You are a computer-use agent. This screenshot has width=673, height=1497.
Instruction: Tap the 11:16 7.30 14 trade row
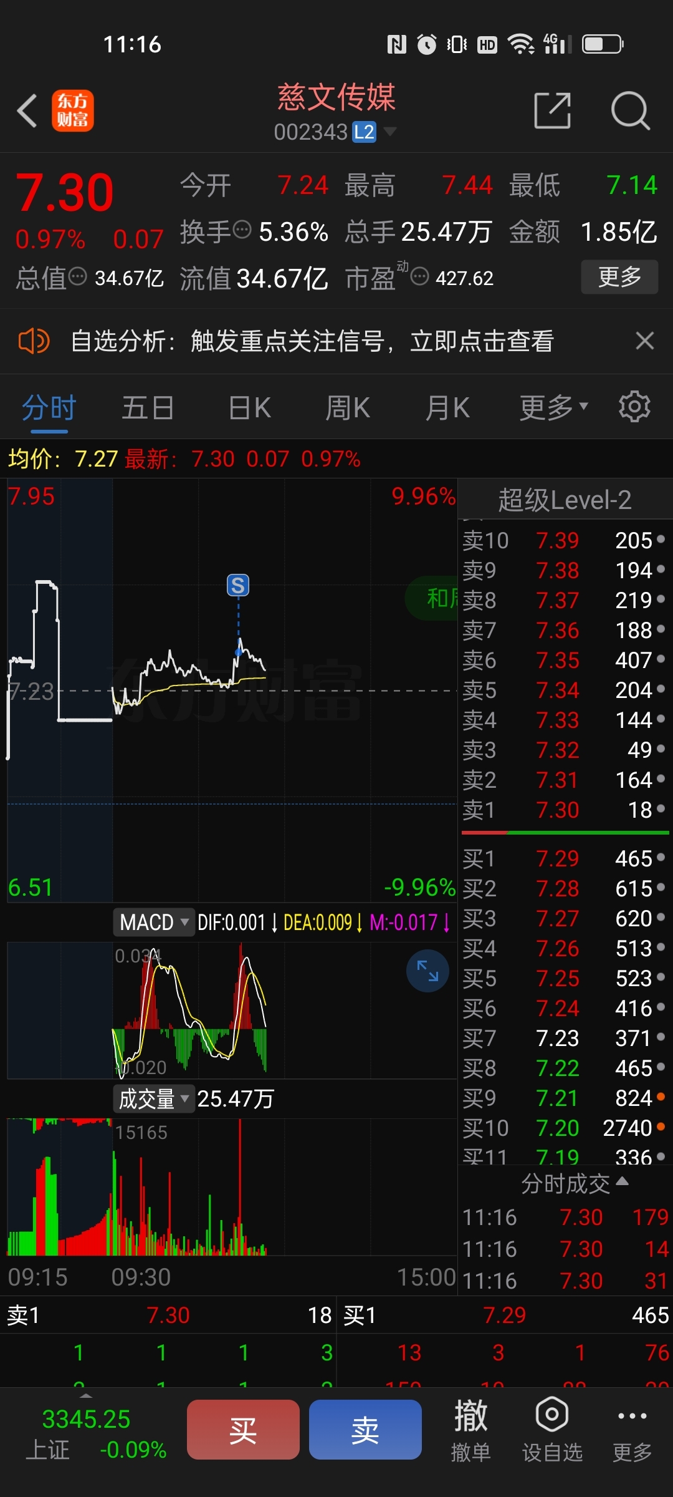(566, 1249)
